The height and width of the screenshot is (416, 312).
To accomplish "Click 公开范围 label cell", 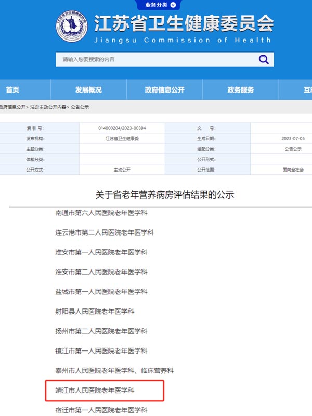I will [206, 170].
